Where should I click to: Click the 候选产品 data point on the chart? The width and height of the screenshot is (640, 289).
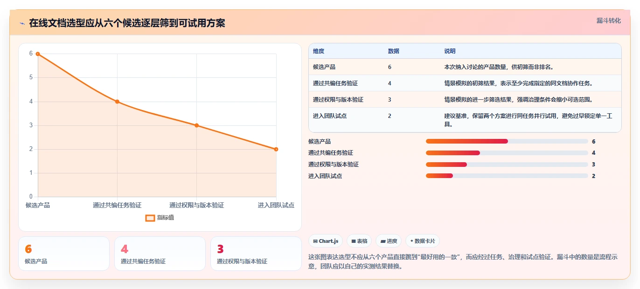click(38, 54)
